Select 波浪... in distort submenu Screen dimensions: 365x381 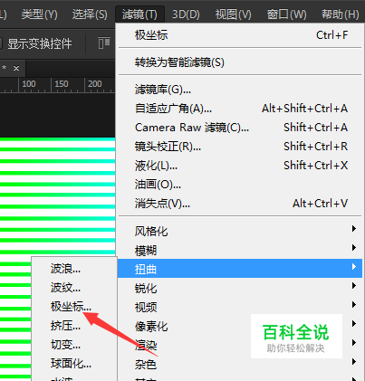(74, 268)
